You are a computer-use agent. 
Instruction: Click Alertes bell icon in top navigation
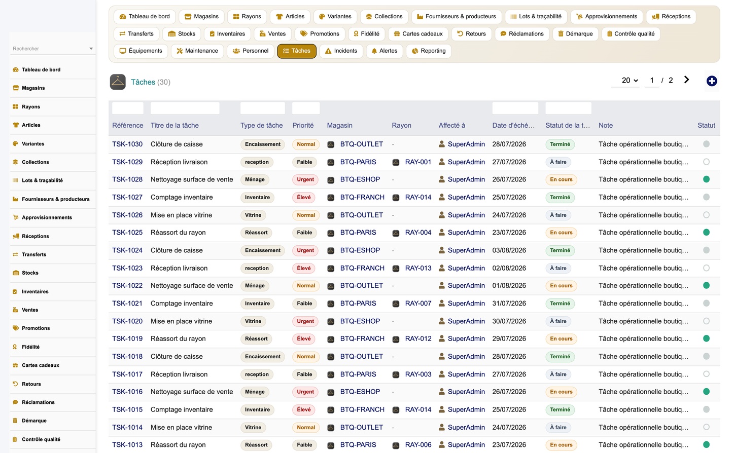tap(374, 51)
